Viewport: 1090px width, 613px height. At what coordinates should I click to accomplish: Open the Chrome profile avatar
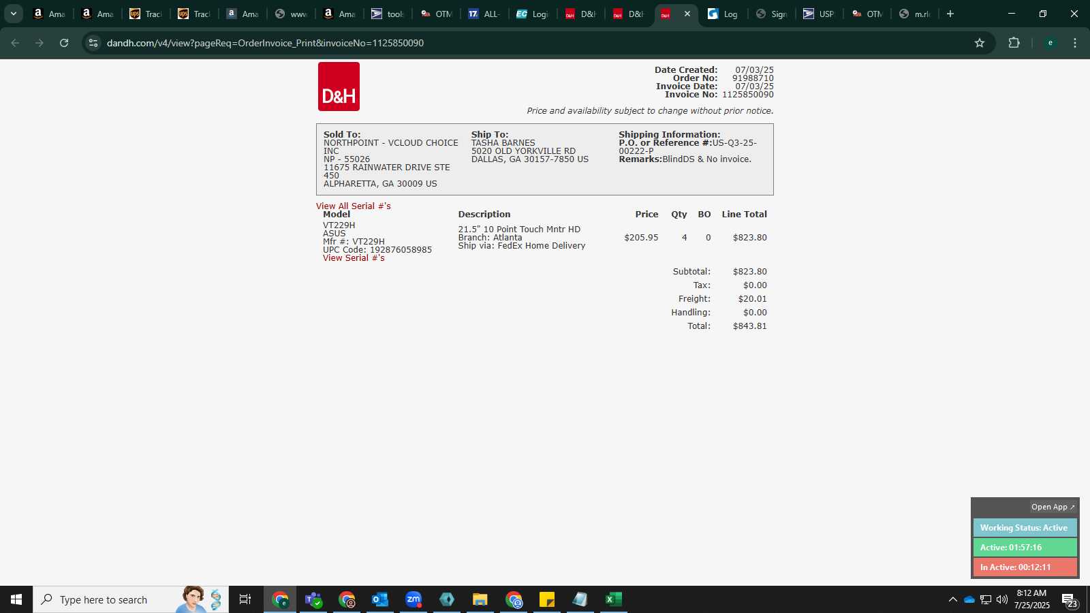[1050, 43]
